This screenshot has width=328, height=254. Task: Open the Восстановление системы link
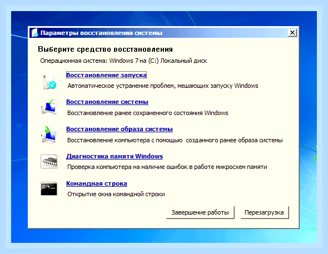click(107, 102)
